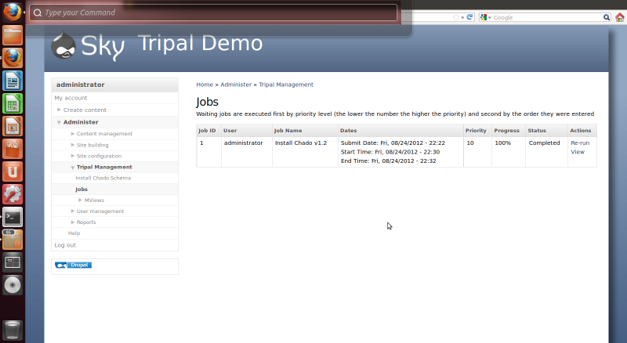The width and height of the screenshot is (627, 343).
Task: Open System Settings wrench-gear icon
Action: (13, 195)
